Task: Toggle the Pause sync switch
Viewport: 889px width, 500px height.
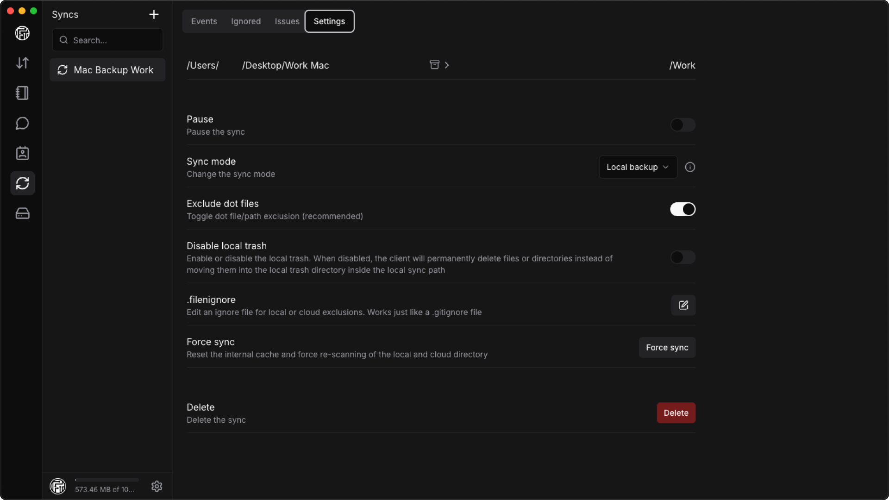Action: coord(682,125)
